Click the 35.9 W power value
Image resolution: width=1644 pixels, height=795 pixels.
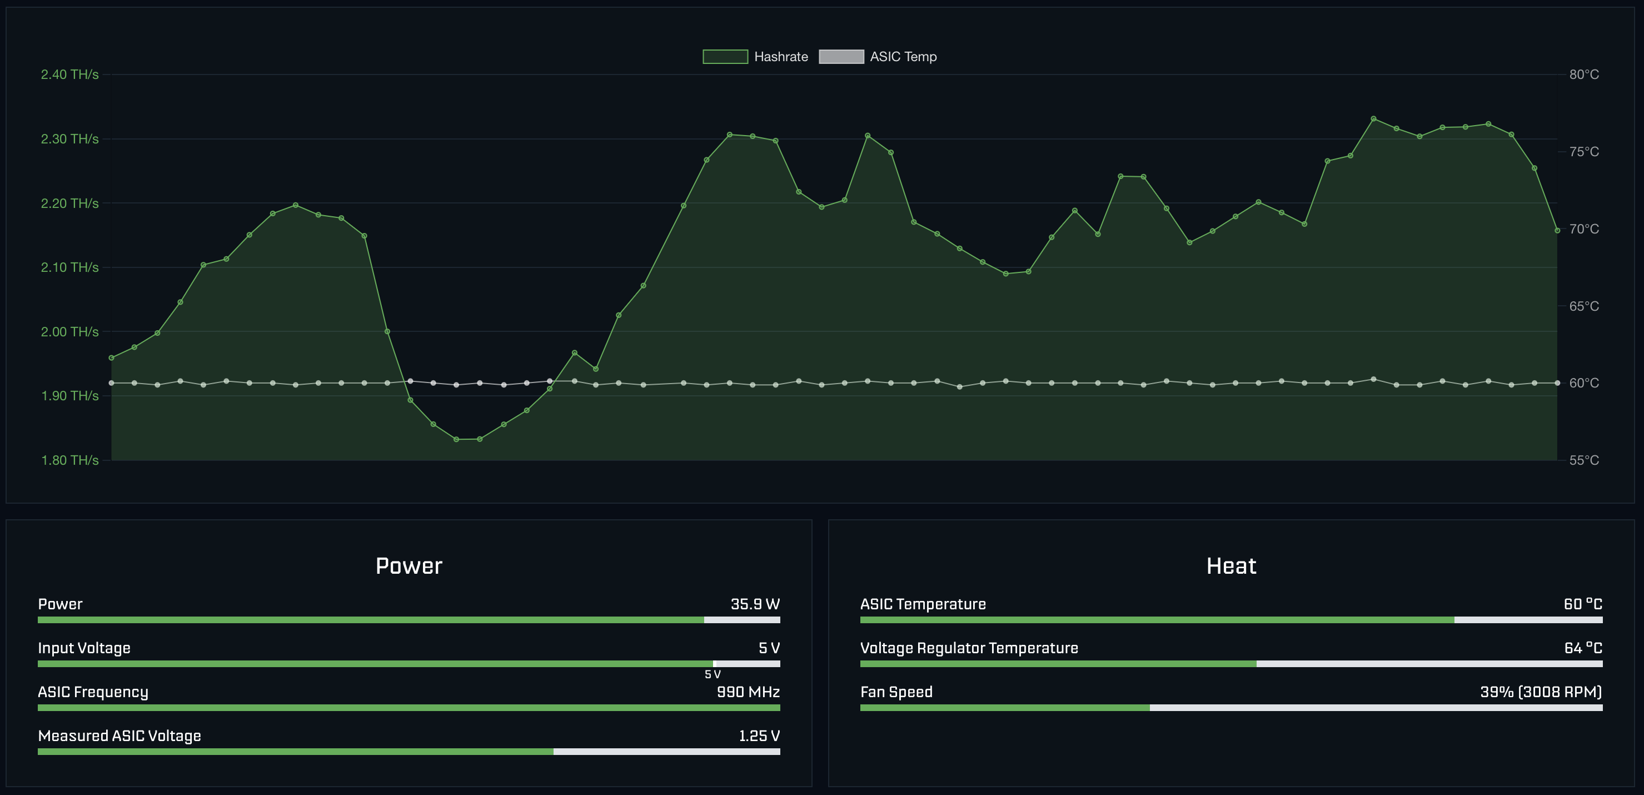tap(754, 604)
